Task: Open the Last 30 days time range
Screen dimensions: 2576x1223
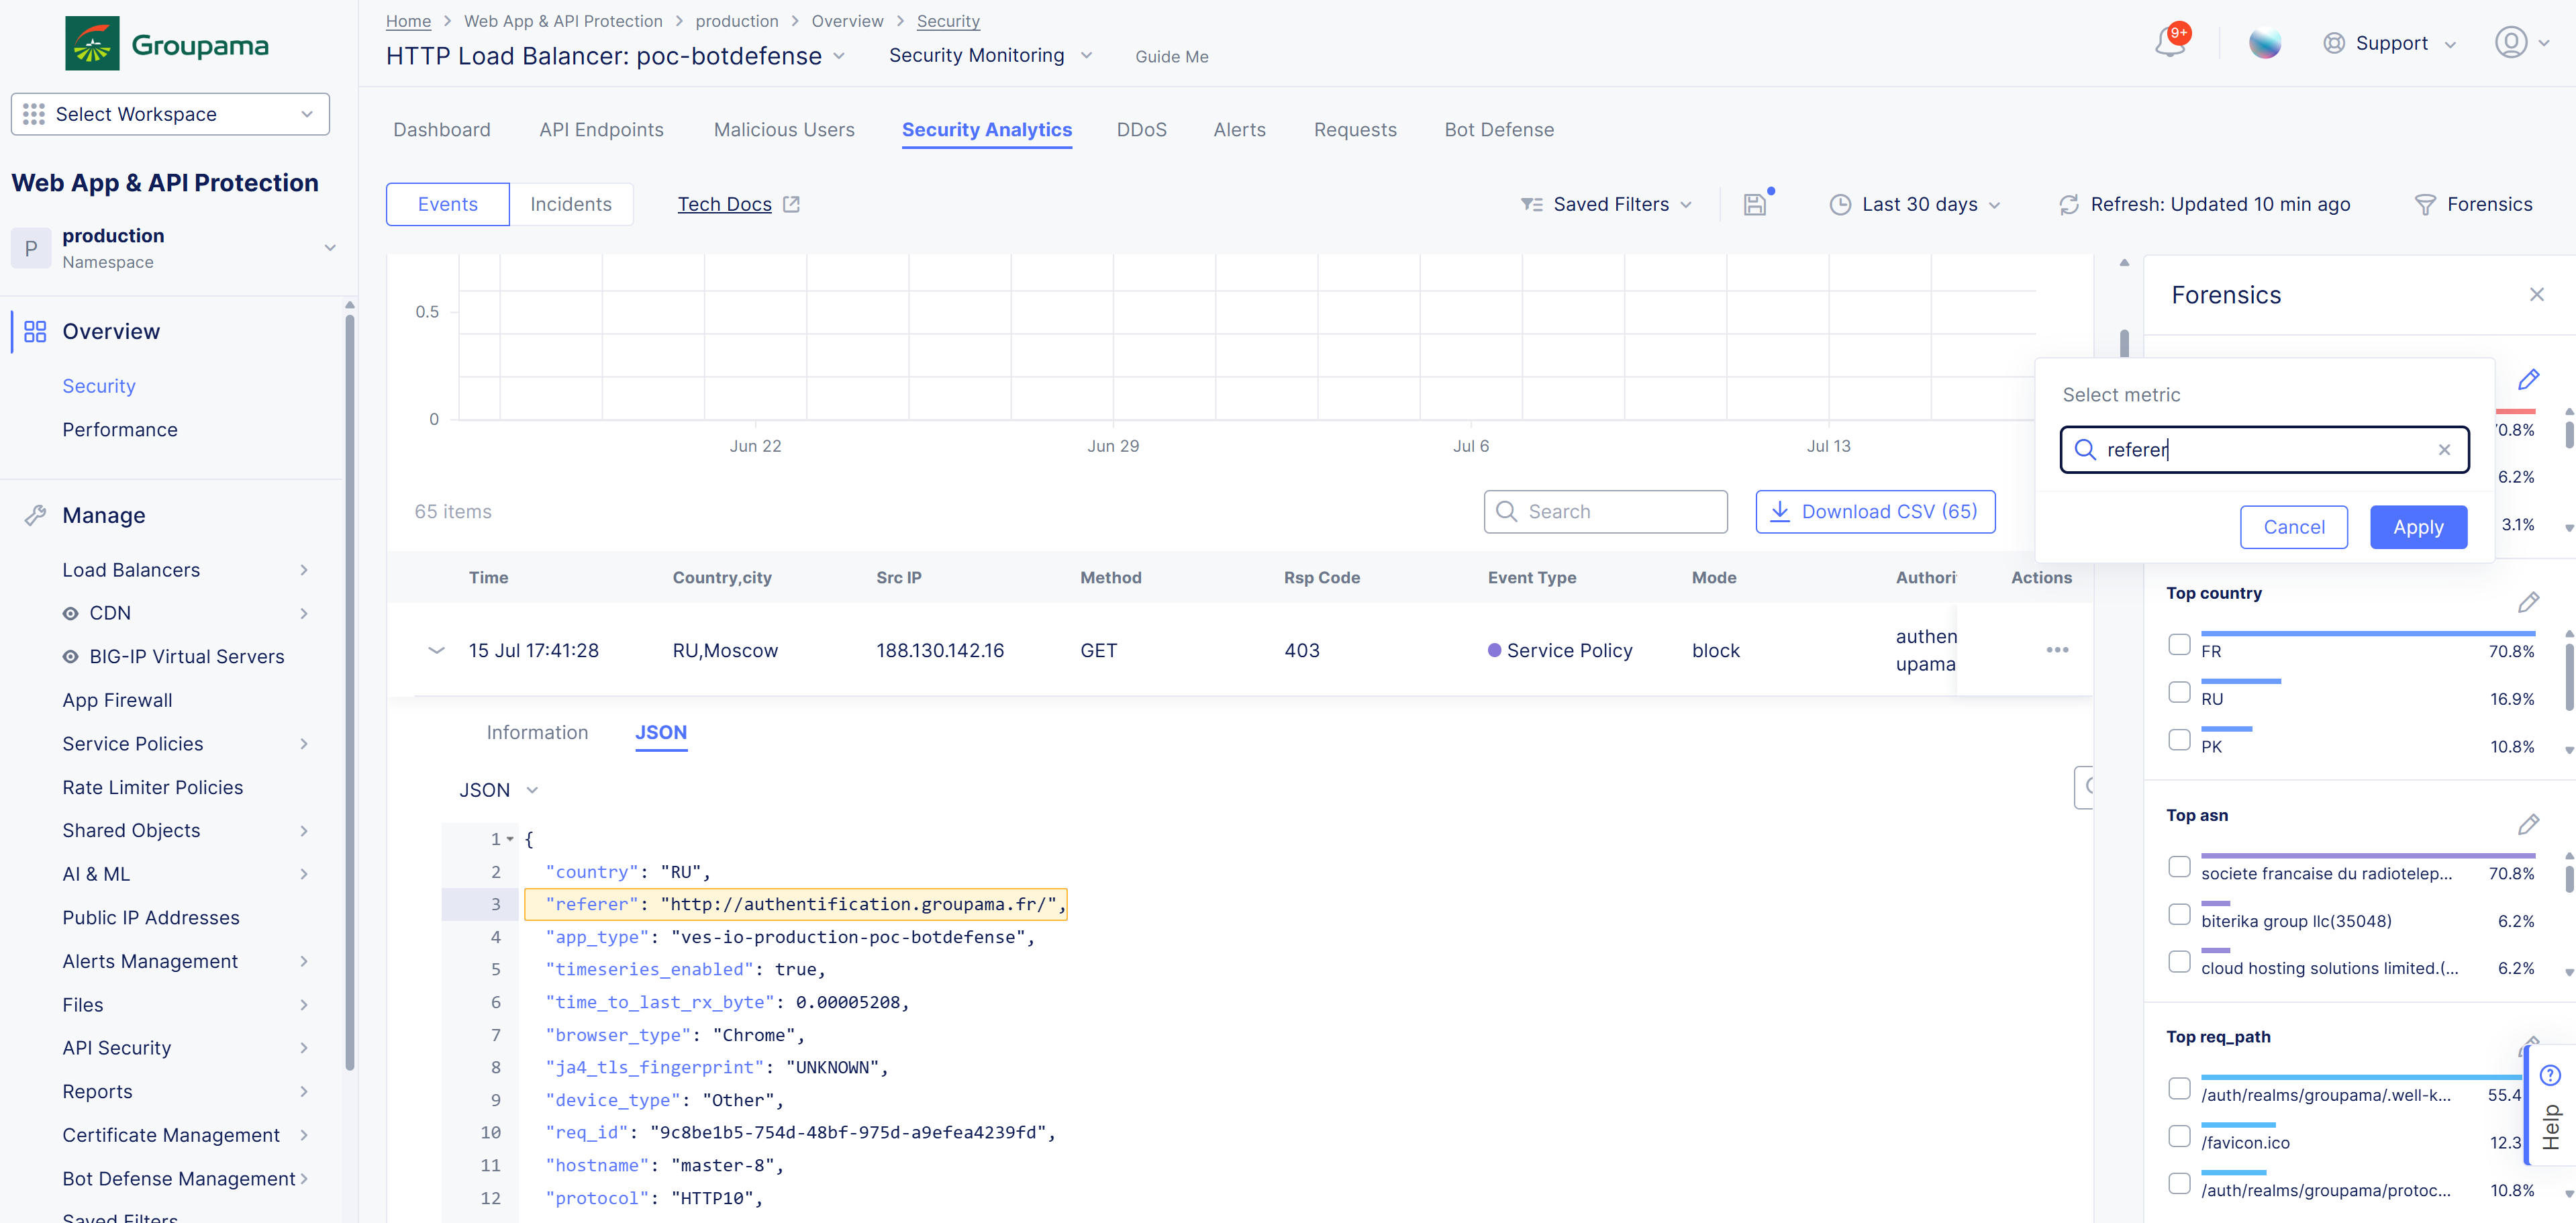Action: point(1915,204)
